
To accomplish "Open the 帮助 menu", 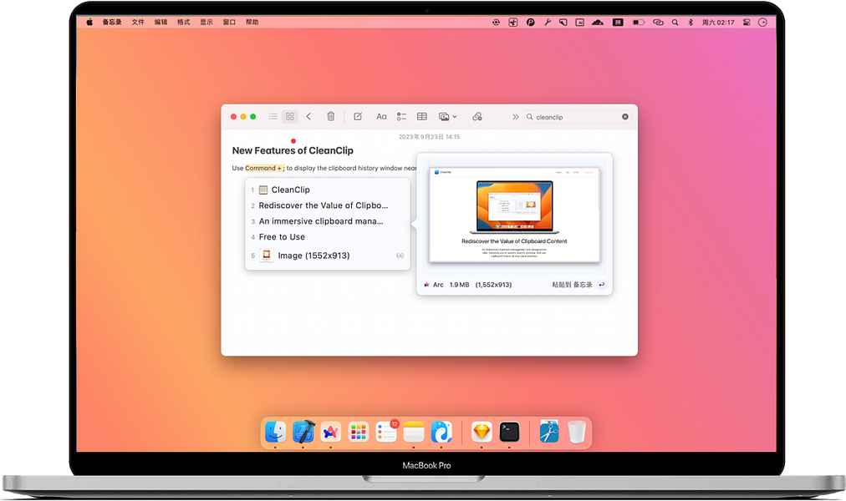I will click(252, 22).
